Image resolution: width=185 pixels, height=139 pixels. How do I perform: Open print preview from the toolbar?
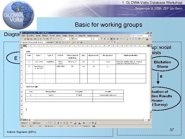pos(38,39)
